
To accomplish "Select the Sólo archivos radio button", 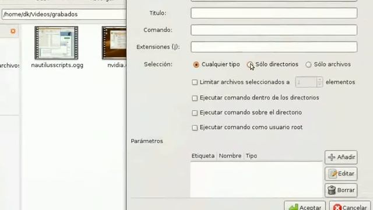I will [308, 65].
